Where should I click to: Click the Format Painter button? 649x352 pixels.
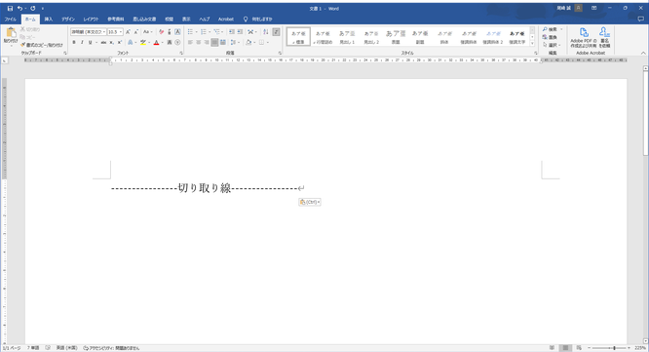42,45
